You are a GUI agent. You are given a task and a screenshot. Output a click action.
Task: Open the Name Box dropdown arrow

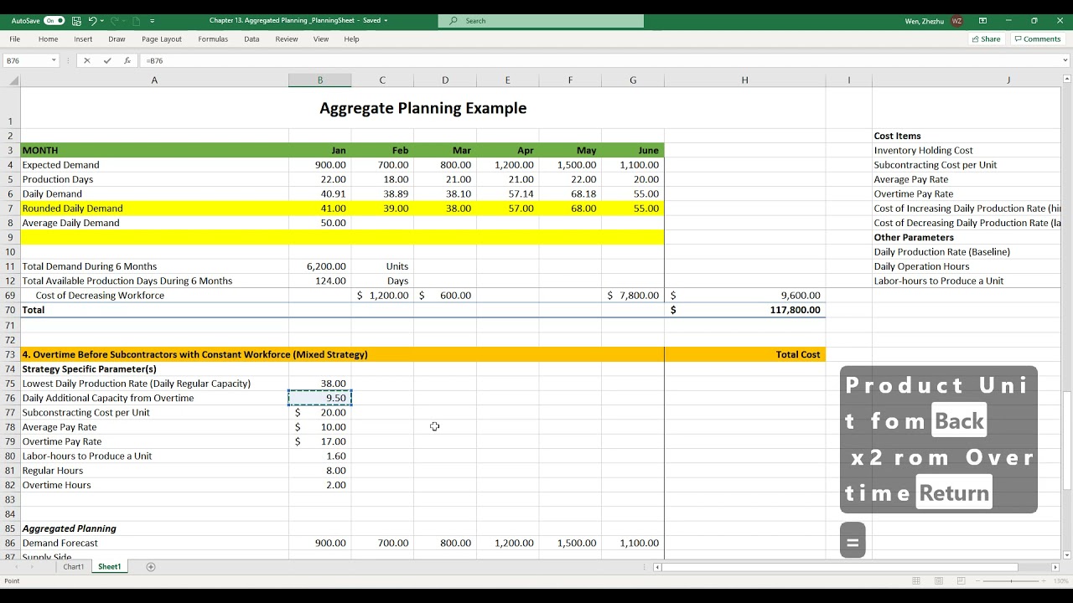54,60
